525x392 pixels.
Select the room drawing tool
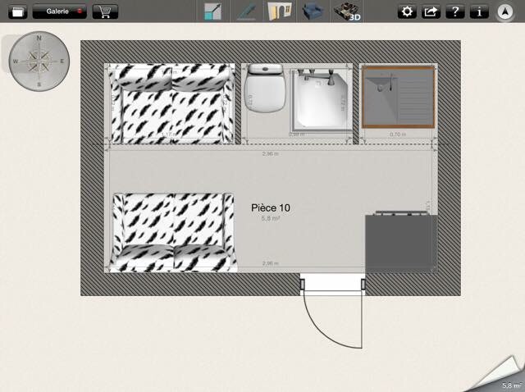point(213,11)
